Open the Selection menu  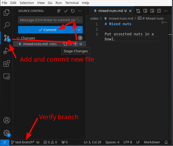coord(27,3)
